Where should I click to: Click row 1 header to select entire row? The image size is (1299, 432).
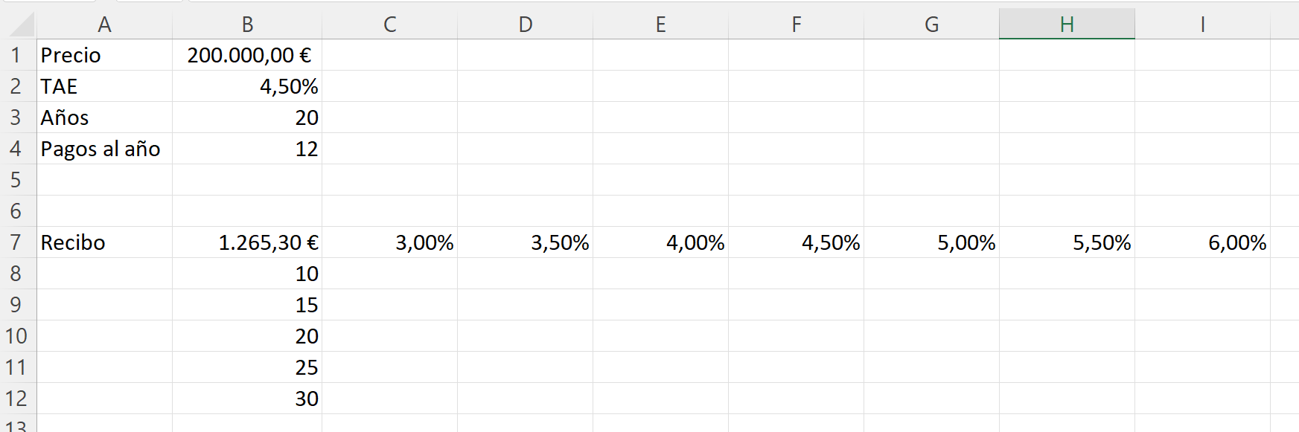tap(15, 54)
